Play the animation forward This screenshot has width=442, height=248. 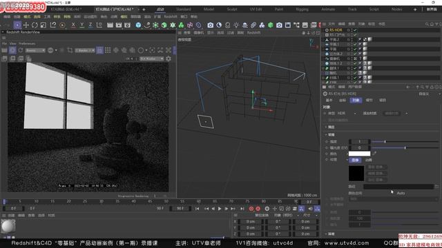point(220,209)
